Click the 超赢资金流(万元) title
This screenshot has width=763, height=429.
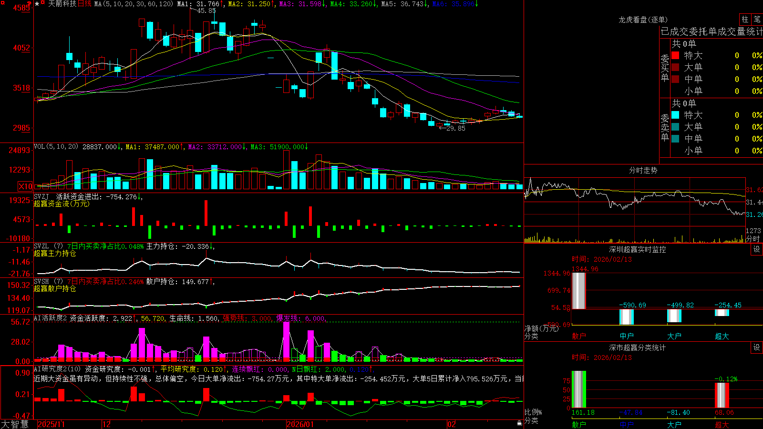point(62,204)
